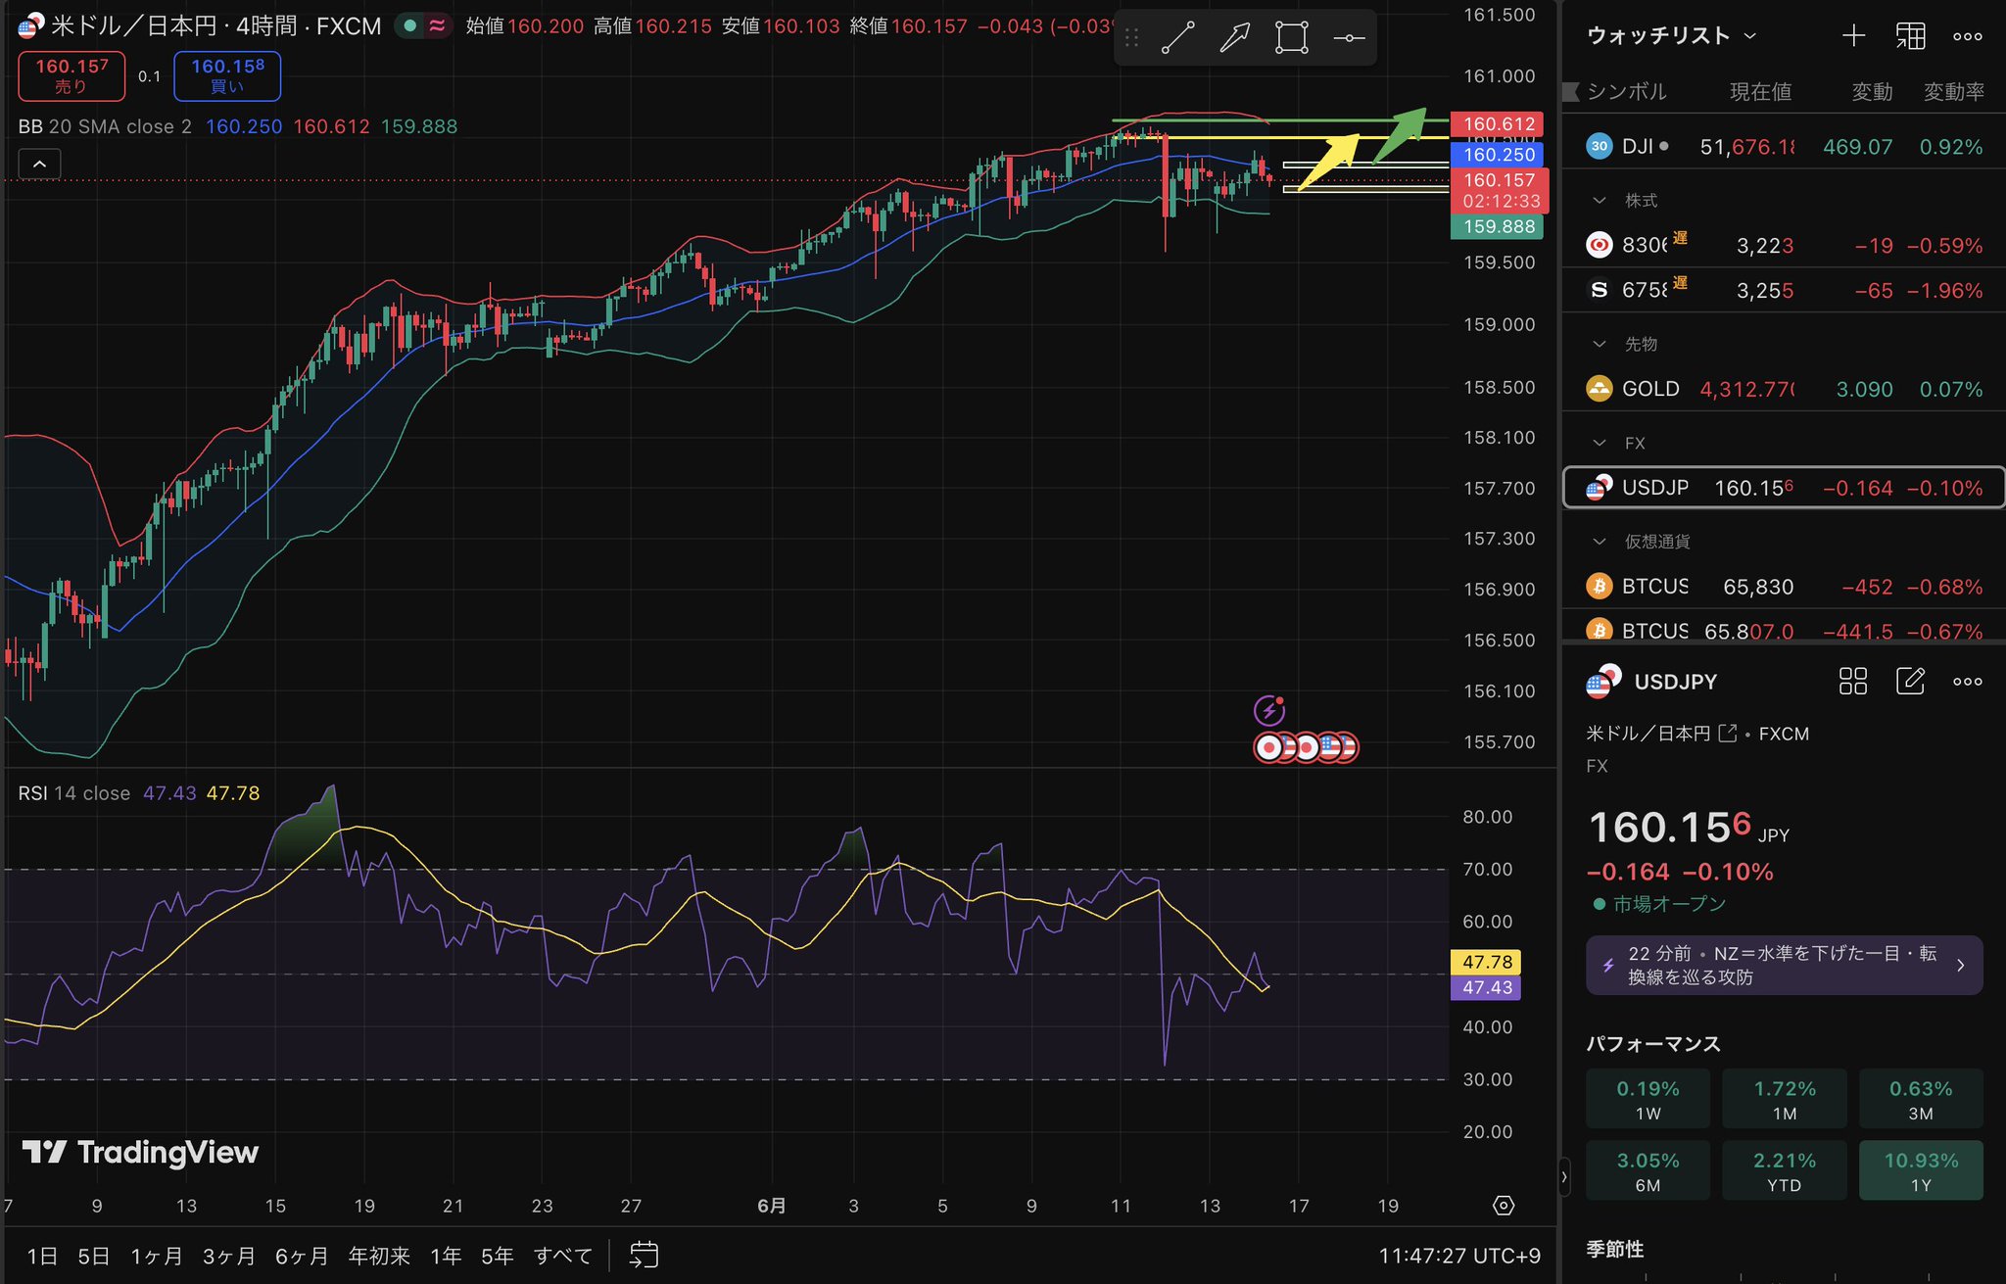Switch chart range to 1ヶ月

(157, 1256)
